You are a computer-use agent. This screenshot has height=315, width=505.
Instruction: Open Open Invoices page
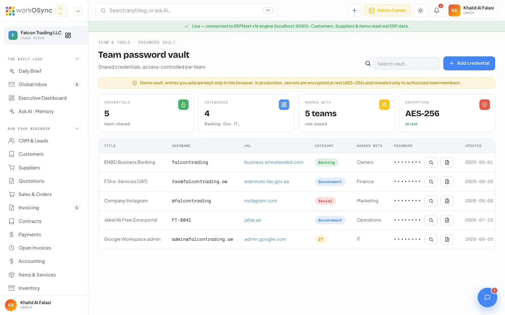44,248
